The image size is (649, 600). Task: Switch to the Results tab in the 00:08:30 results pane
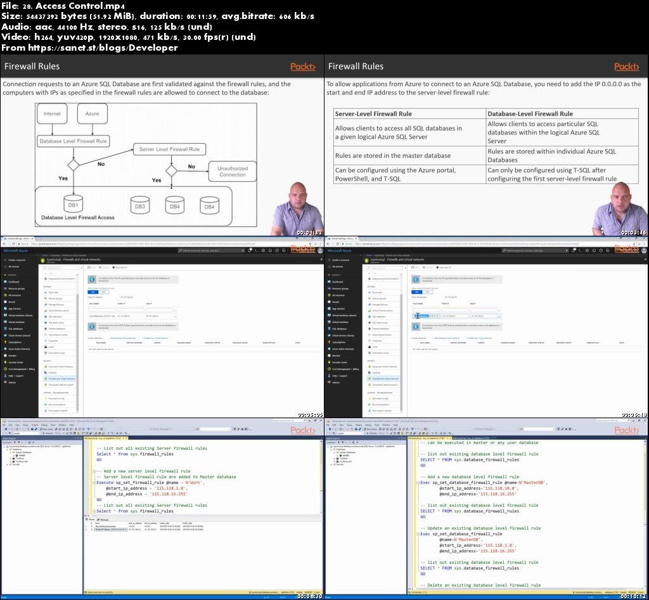tap(90, 520)
